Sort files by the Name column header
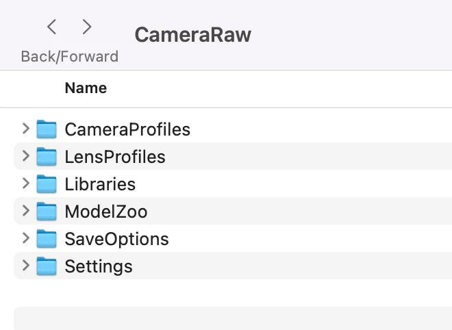The image size is (452, 330). (86, 88)
